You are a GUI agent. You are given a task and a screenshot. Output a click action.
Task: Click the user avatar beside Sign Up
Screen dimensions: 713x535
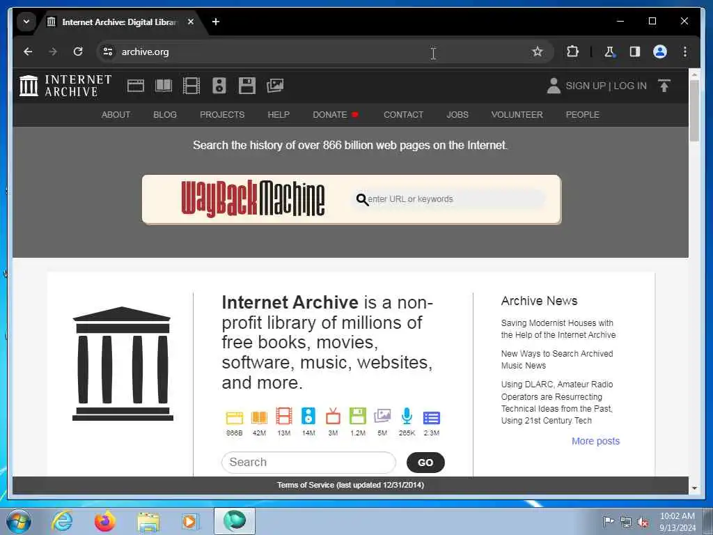tap(554, 86)
